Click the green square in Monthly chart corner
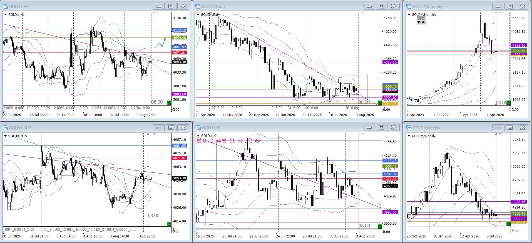Image resolution: width=532 pixels, height=243 pixels. point(508,102)
